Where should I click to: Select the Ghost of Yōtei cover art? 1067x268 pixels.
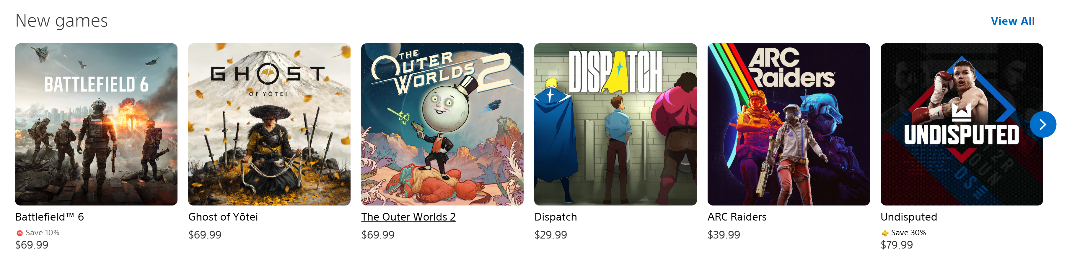click(x=269, y=124)
